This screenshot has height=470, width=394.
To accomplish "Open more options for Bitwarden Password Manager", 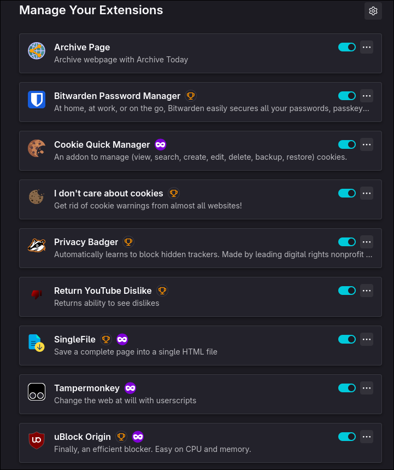I will click(x=367, y=96).
